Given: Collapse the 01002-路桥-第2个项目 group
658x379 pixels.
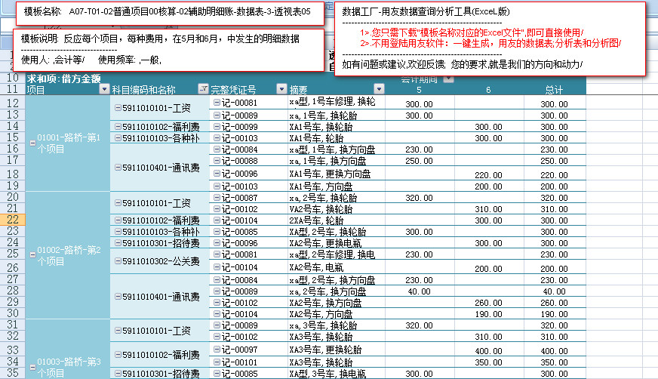Looking at the screenshot, I should point(32,254).
